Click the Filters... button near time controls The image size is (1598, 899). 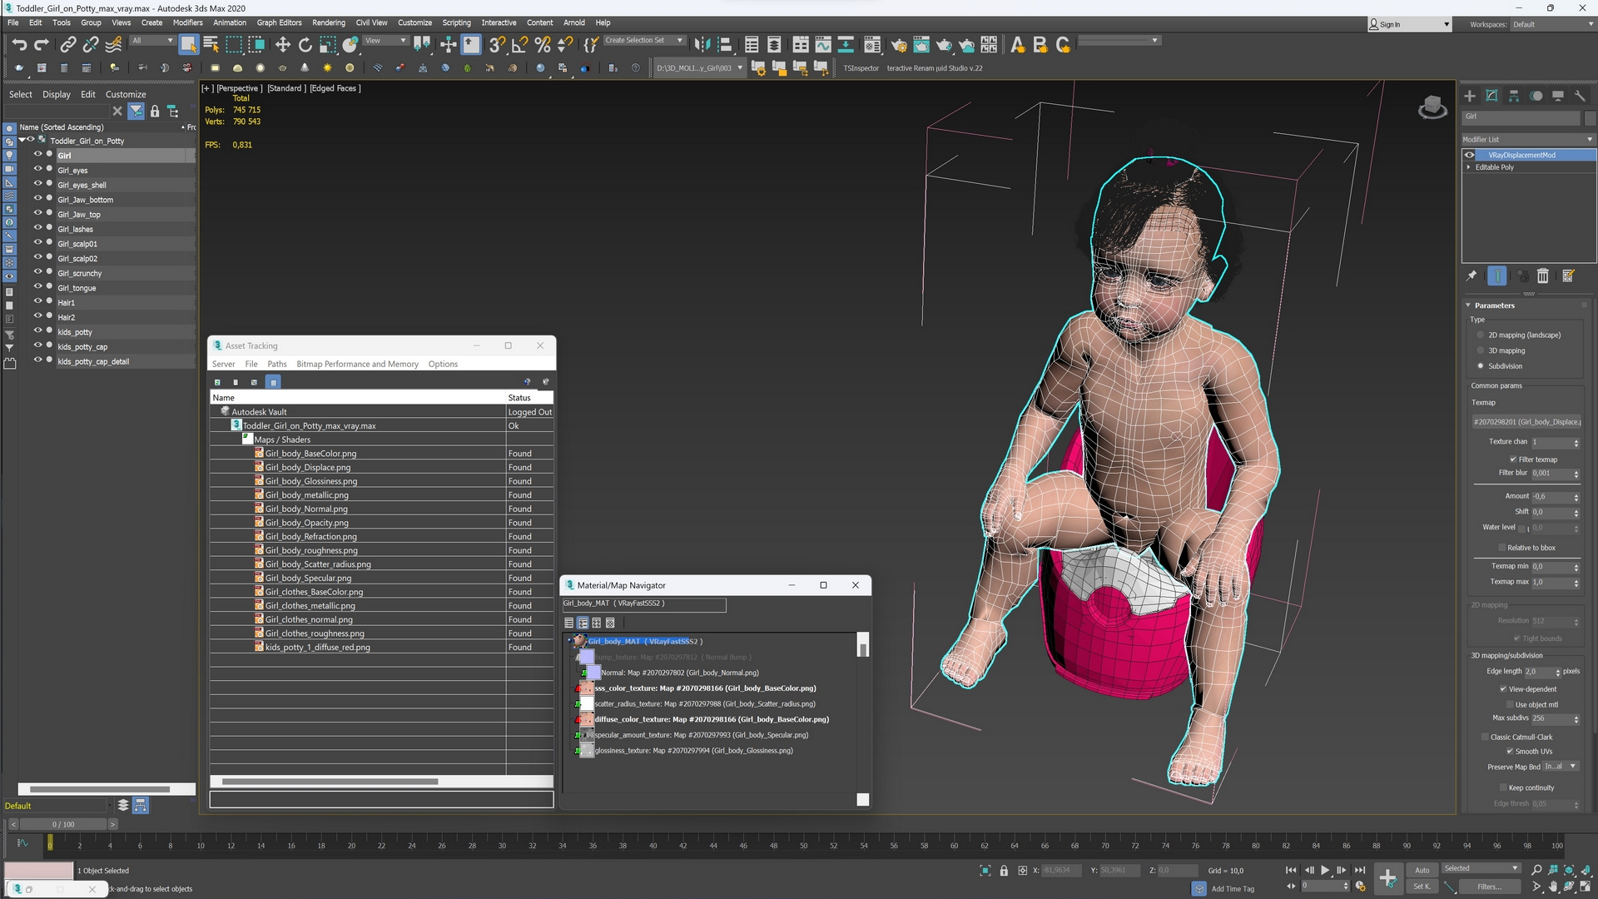tap(1489, 887)
